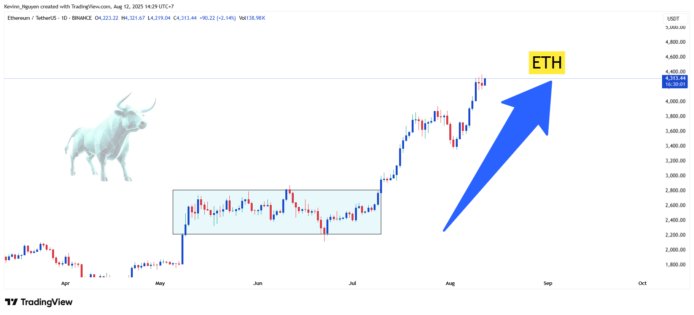Click the Jul label on time axis
This screenshot has height=315, width=694.
pyautogui.click(x=353, y=283)
